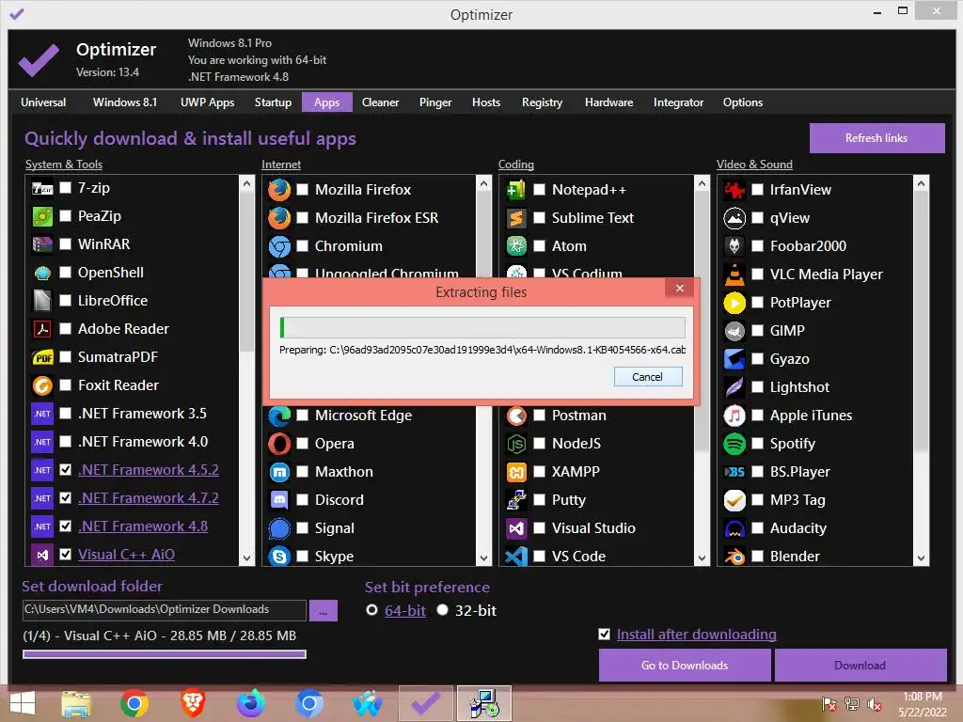The width and height of the screenshot is (963, 722).
Task: Cancel the Extracting files dialog
Action: (647, 377)
